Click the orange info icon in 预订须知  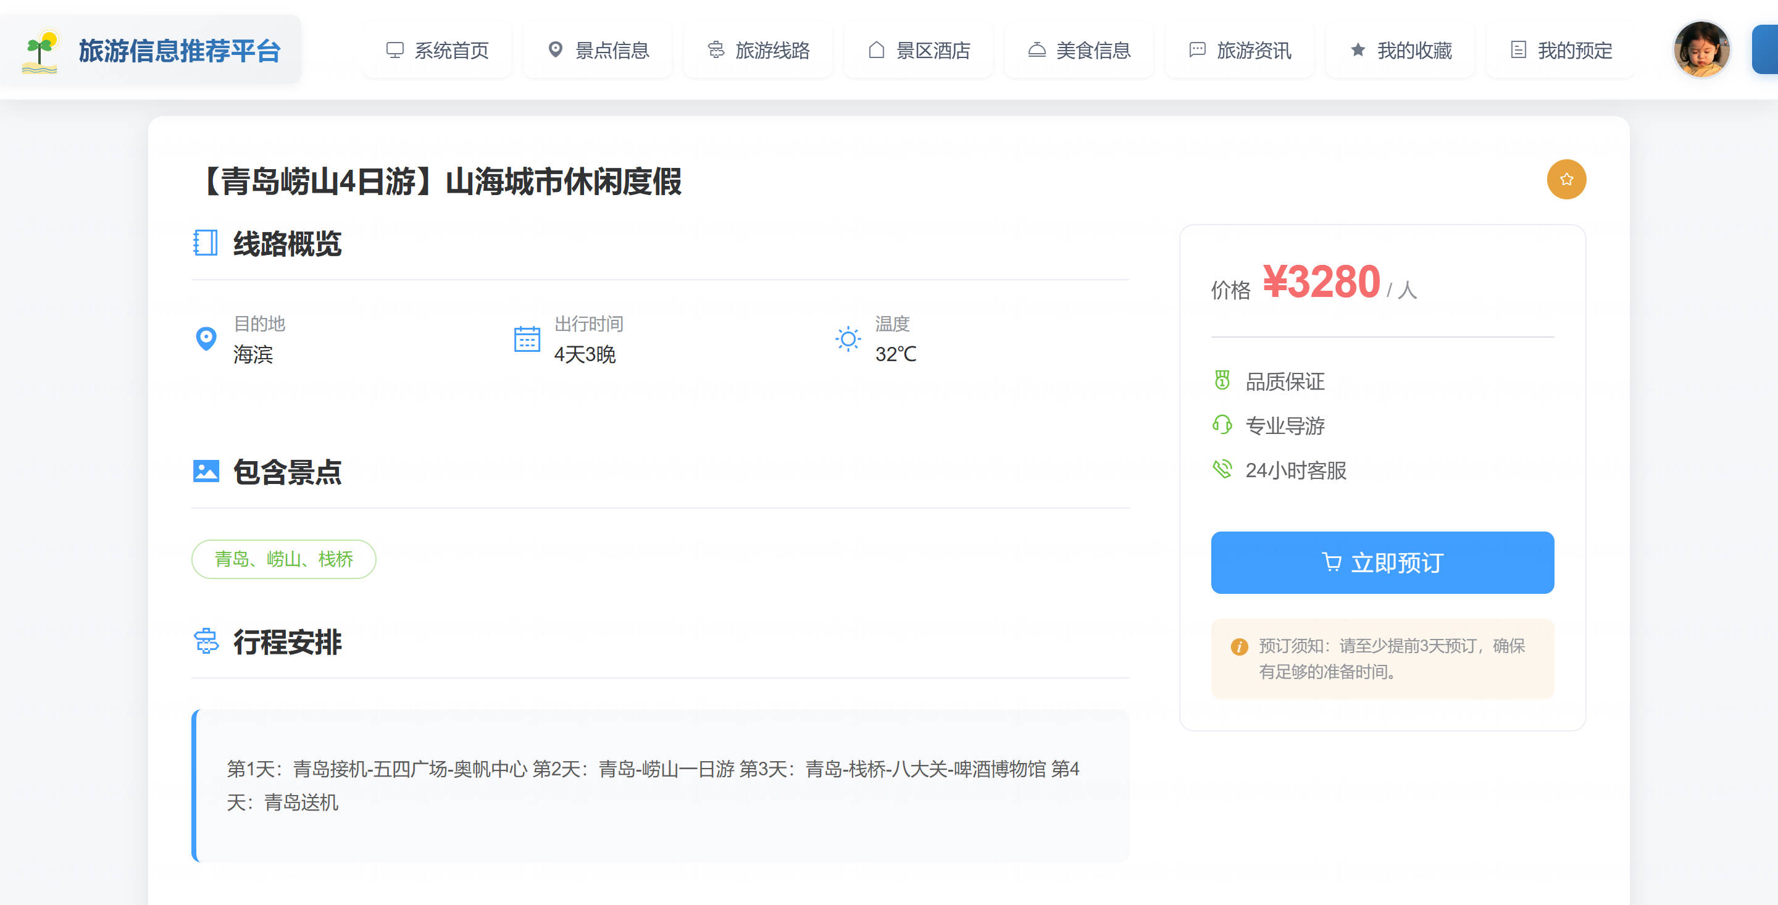pyautogui.click(x=1239, y=647)
